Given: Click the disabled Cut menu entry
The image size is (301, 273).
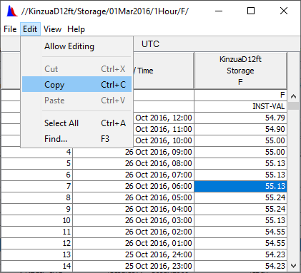Looking at the screenshot, I should 77,69.
